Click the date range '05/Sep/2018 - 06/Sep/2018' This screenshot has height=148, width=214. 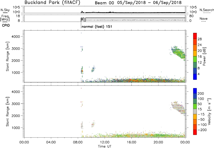[150, 3]
